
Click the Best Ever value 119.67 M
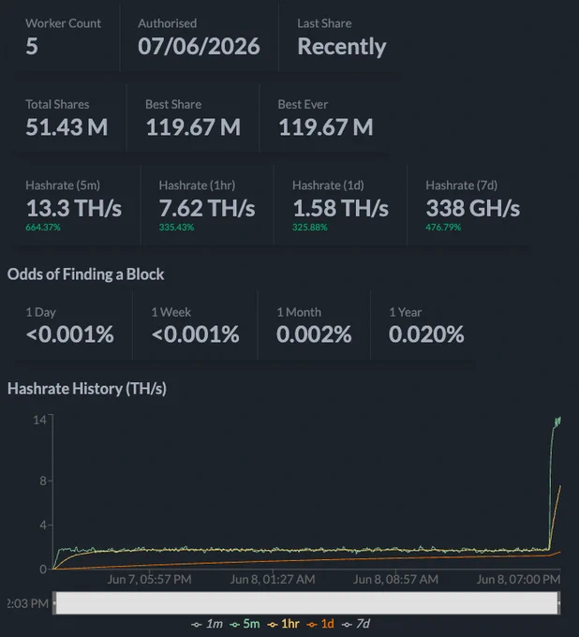325,127
